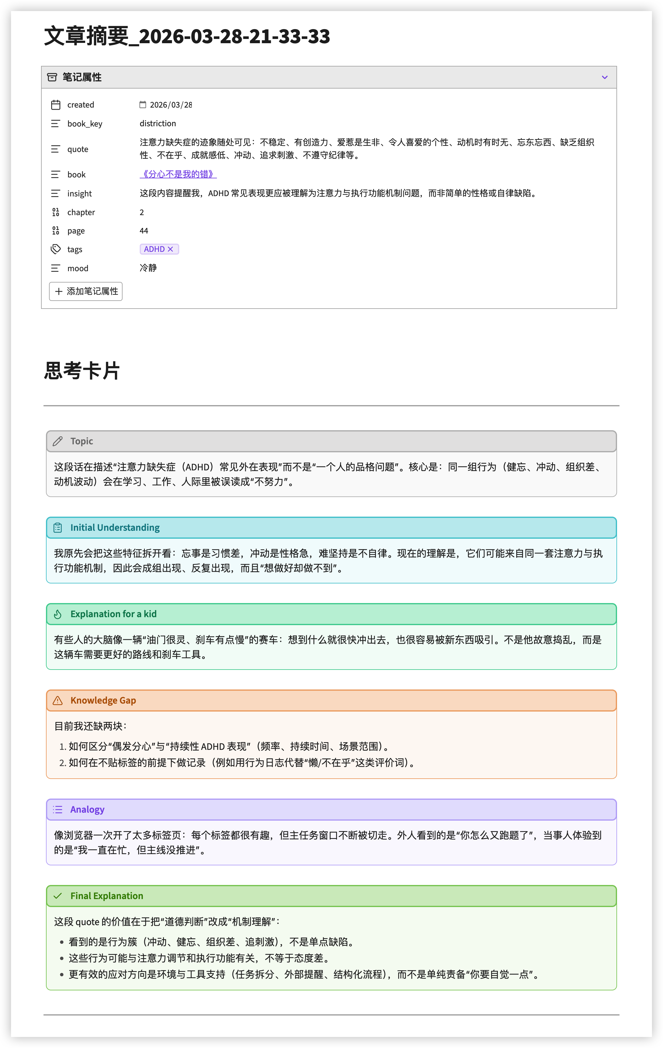Image resolution: width=663 pixels, height=1048 pixels.
Task: Click the number icon beside page
Action: click(x=56, y=231)
